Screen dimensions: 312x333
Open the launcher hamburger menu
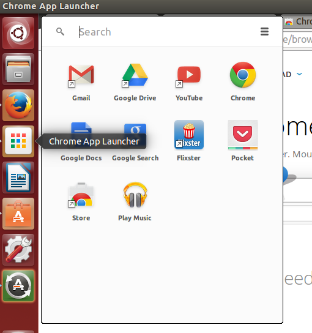tap(264, 32)
